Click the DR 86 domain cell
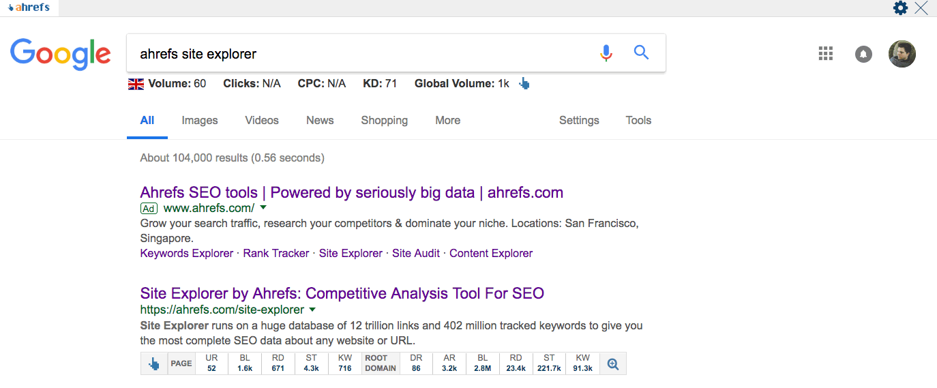The height and width of the screenshot is (388, 937). (x=416, y=363)
